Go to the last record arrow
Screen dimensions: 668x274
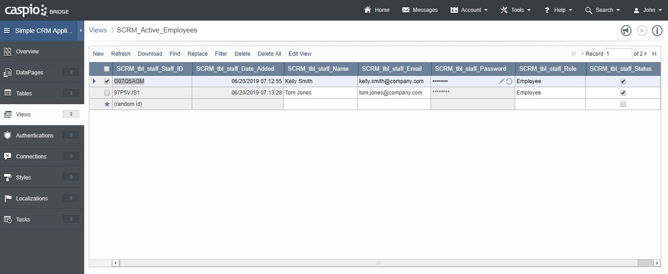[654, 54]
